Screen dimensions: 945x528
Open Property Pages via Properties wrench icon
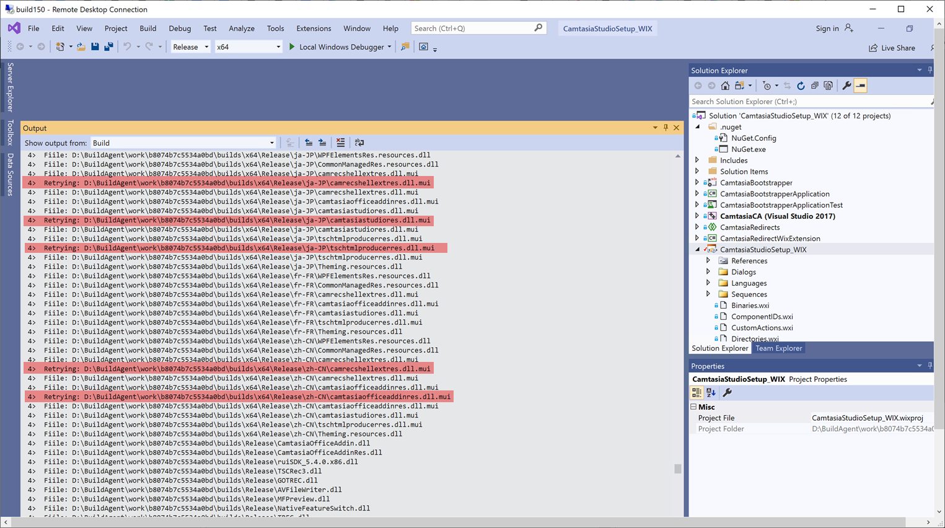pos(727,393)
